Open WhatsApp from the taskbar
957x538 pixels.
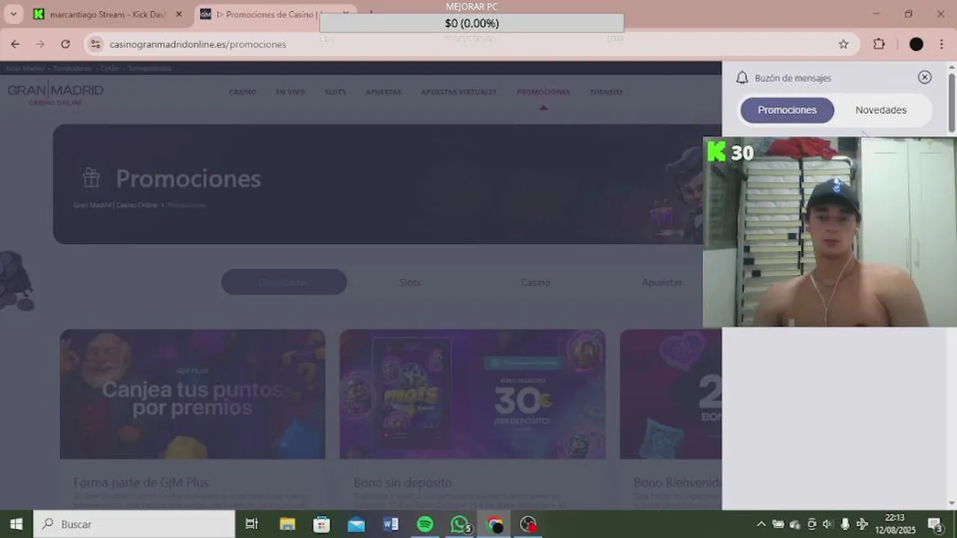(460, 525)
